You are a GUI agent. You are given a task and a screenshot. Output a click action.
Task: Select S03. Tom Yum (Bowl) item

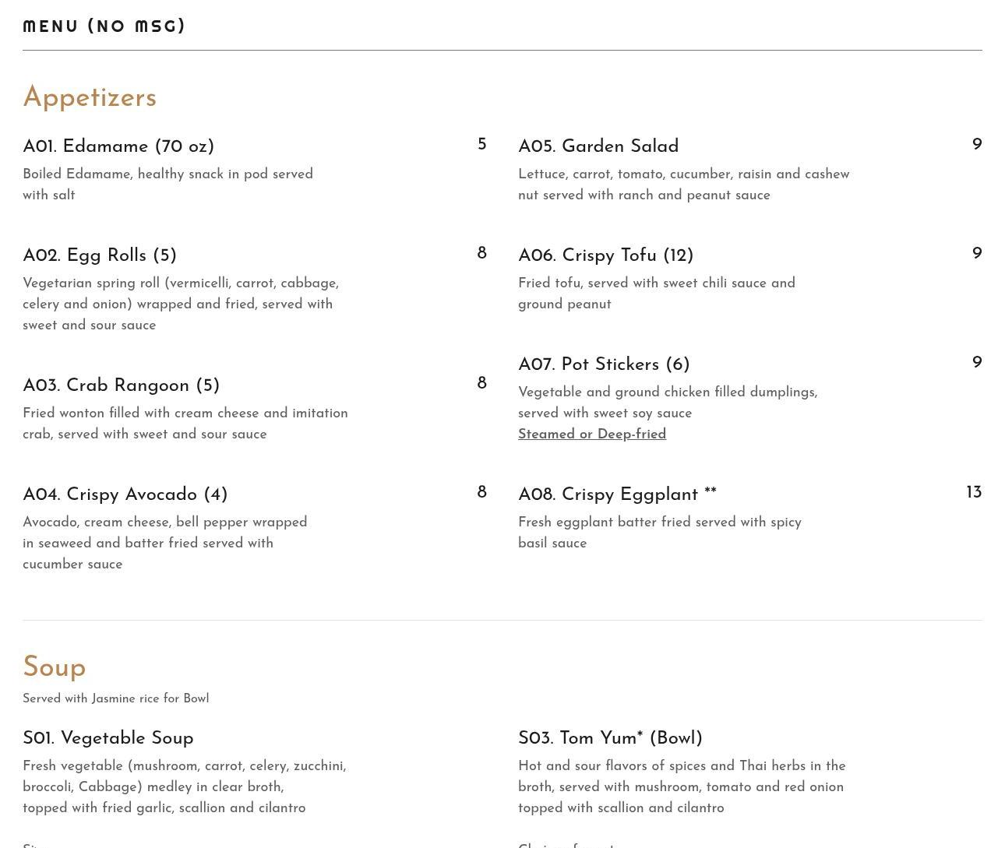point(610,739)
